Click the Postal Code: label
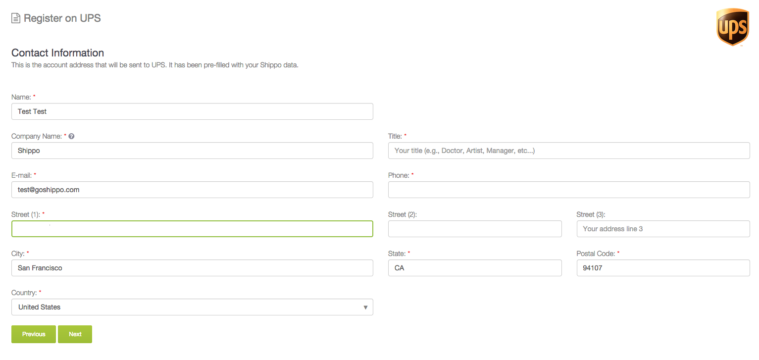Image resolution: width=759 pixels, height=360 pixels. coord(596,254)
